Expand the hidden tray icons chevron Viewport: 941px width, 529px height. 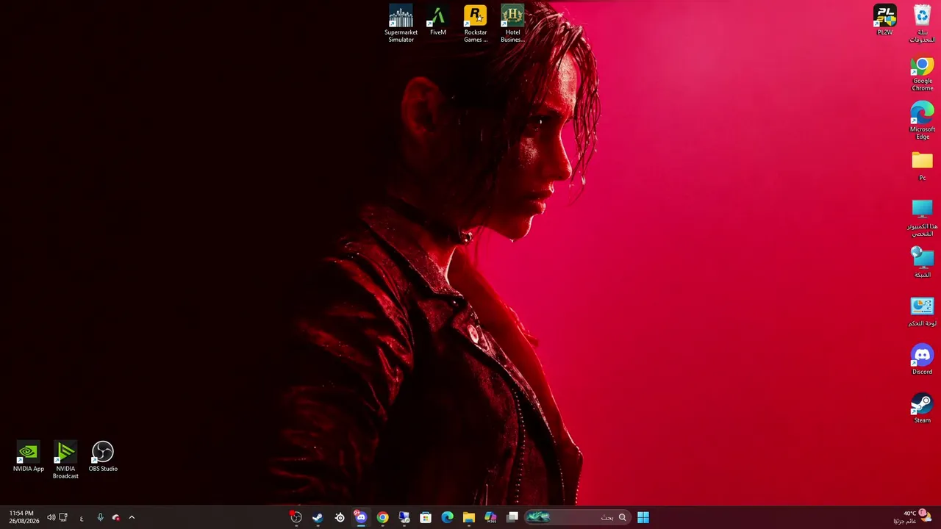coord(132,517)
